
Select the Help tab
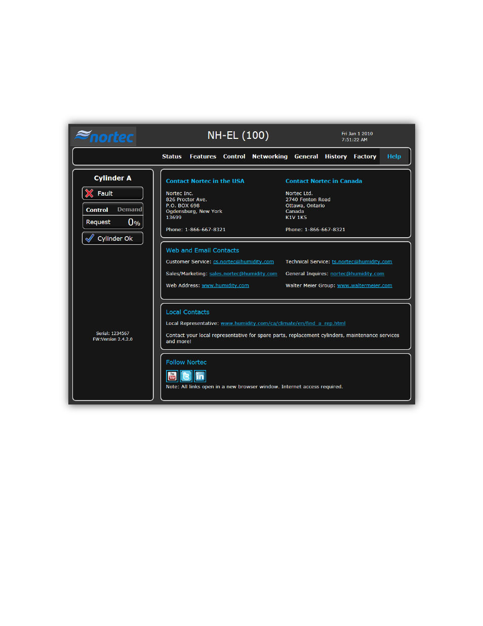[x=394, y=157]
